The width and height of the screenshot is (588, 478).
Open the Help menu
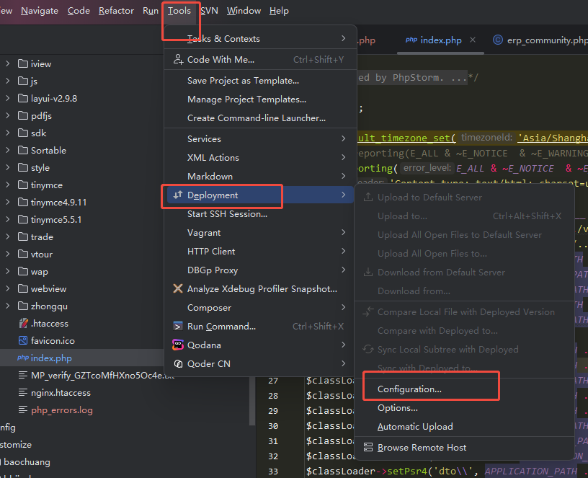coord(279,11)
